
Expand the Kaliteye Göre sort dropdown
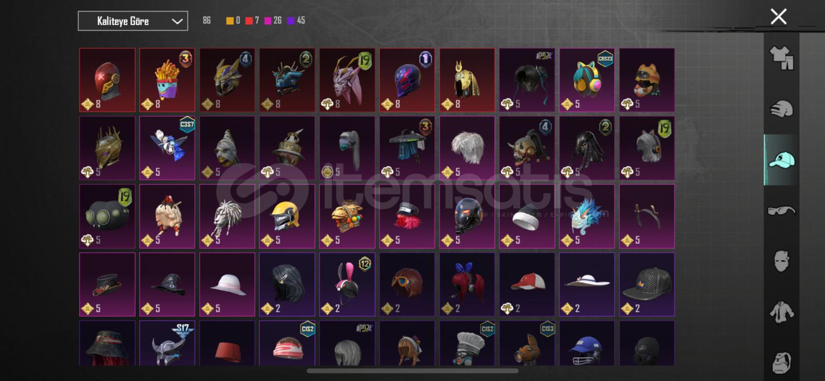coord(133,21)
